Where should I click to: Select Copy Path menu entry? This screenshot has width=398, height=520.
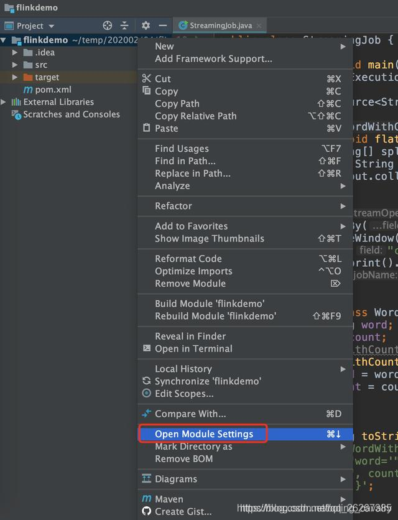point(246,103)
